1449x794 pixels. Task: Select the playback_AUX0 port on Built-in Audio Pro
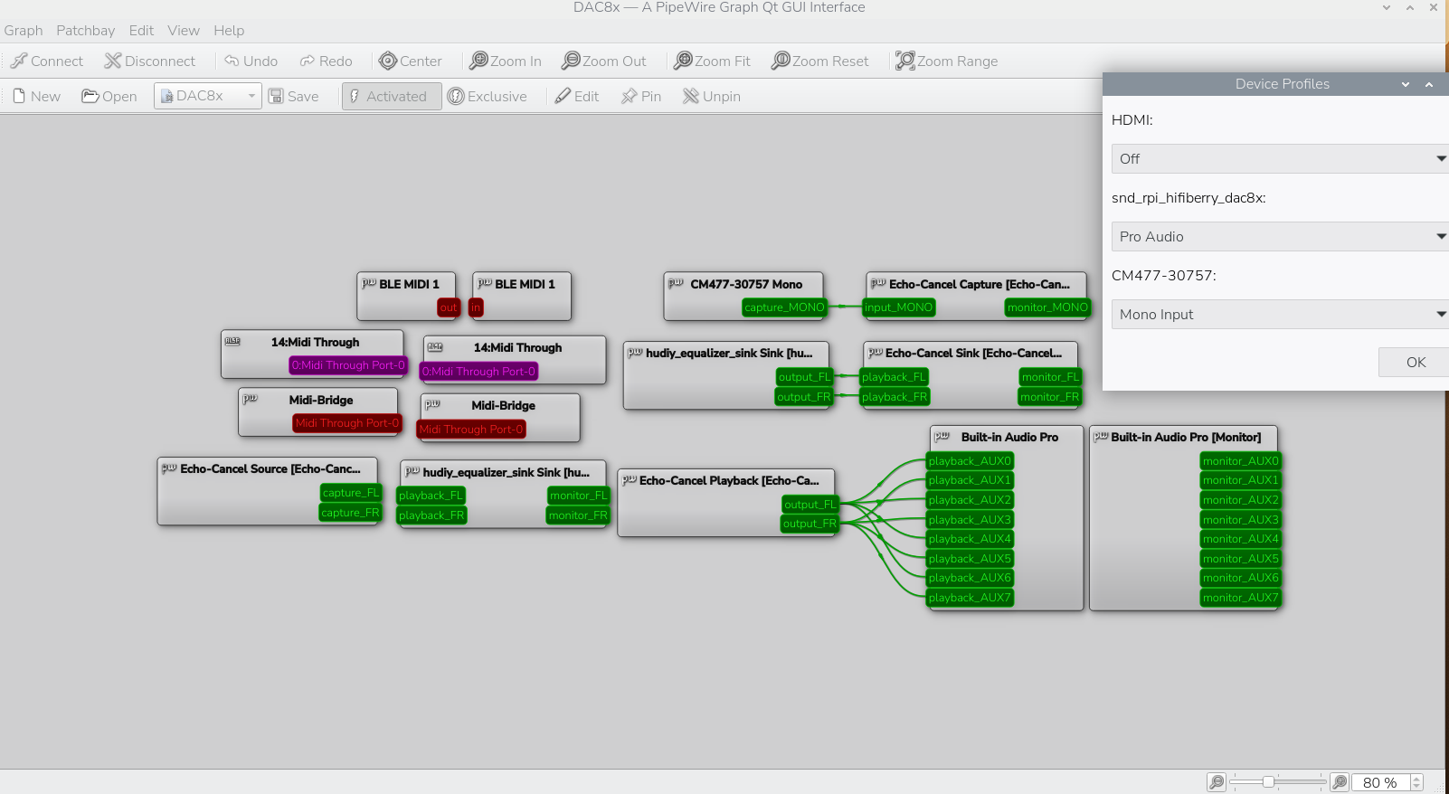click(x=970, y=461)
